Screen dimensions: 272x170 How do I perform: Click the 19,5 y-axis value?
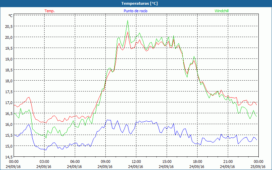coord(9,48)
